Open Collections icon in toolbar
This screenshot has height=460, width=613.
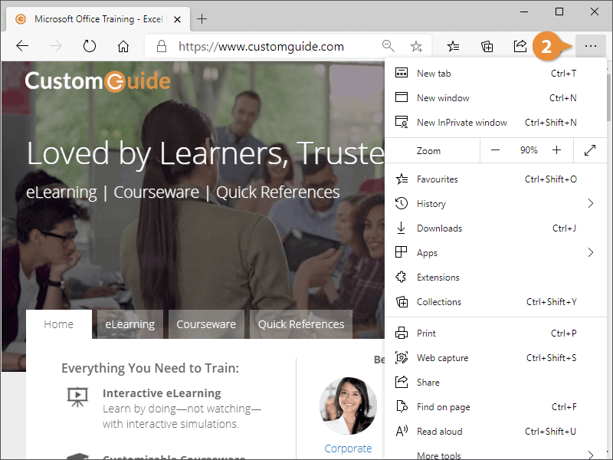pyautogui.click(x=487, y=47)
